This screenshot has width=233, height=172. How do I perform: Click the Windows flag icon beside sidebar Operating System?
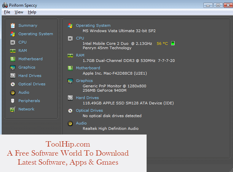pyautogui.click(x=13, y=34)
